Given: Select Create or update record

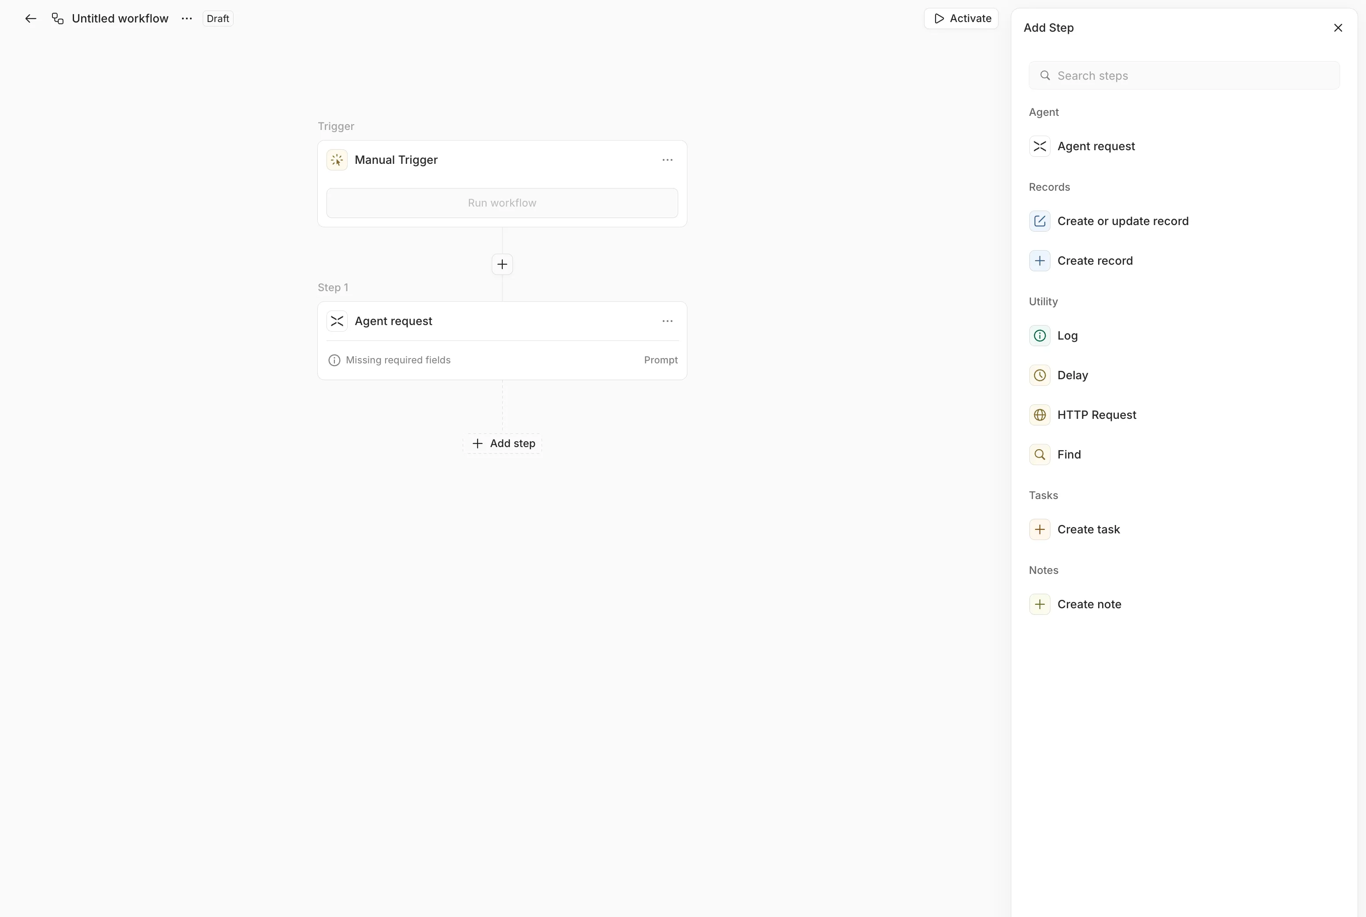Looking at the screenshot, I should [1123, 221].
